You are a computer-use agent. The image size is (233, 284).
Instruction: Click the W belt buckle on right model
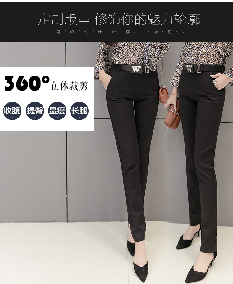pos(189,69)
